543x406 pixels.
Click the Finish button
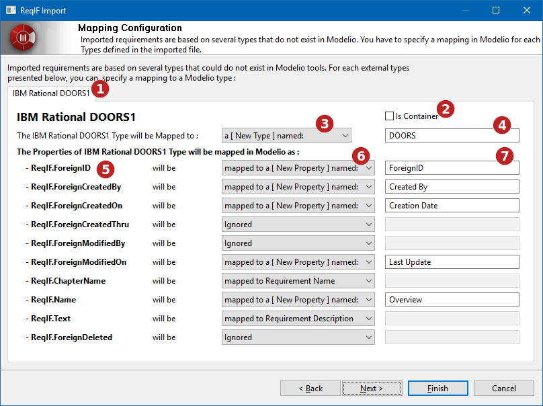click(x=437, y=389)
